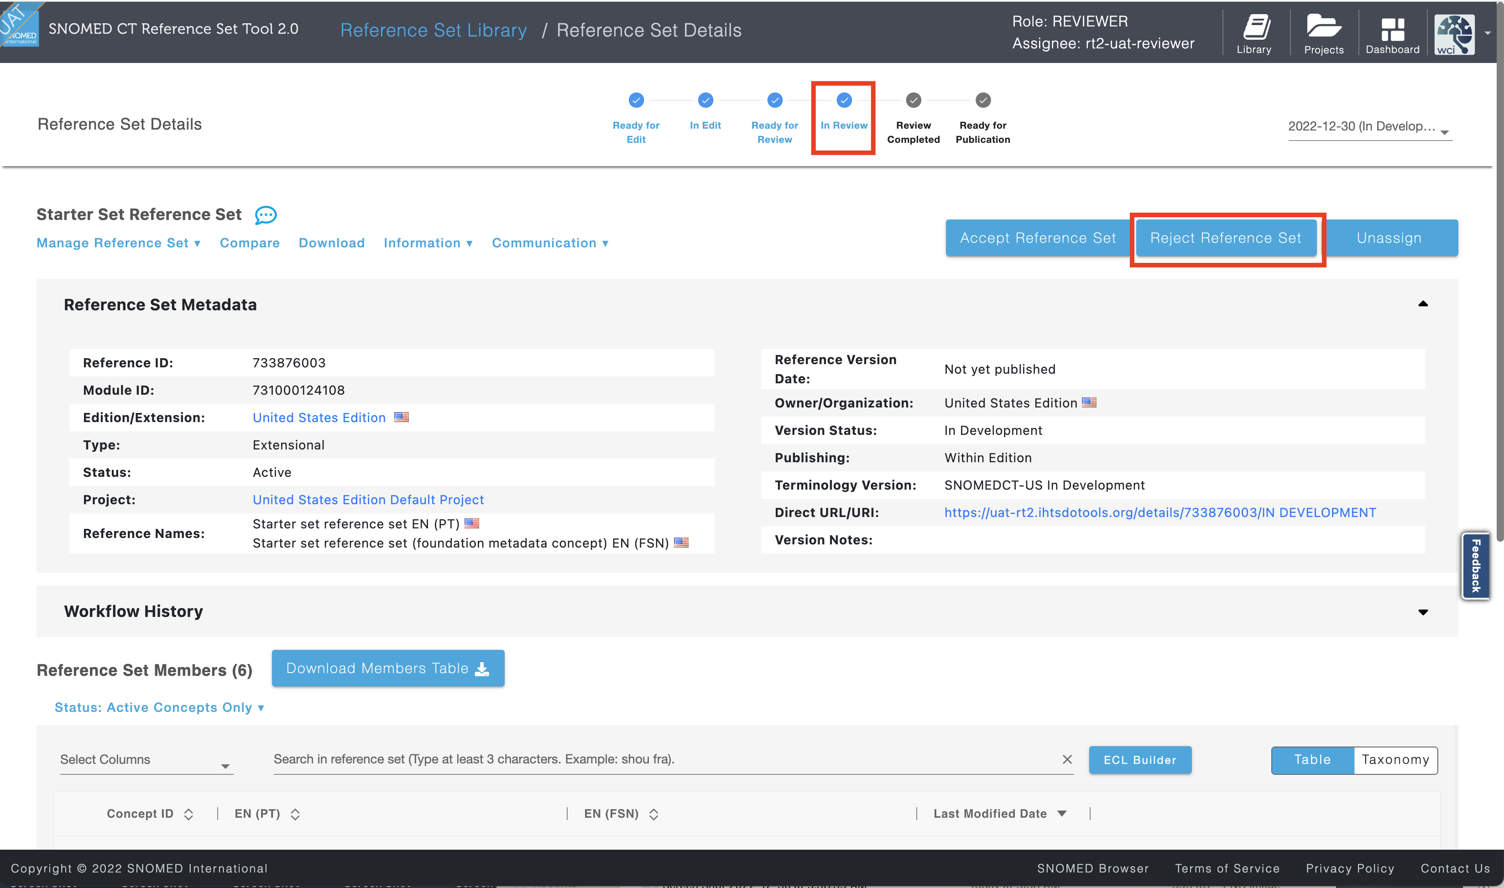Open Status: Active Concepts Only filter
Viewport: 1504px width, 888px height.
[159, 707]
